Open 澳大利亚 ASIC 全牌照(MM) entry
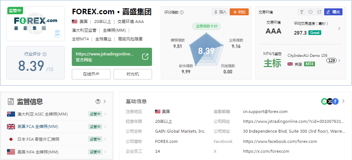 42,114
